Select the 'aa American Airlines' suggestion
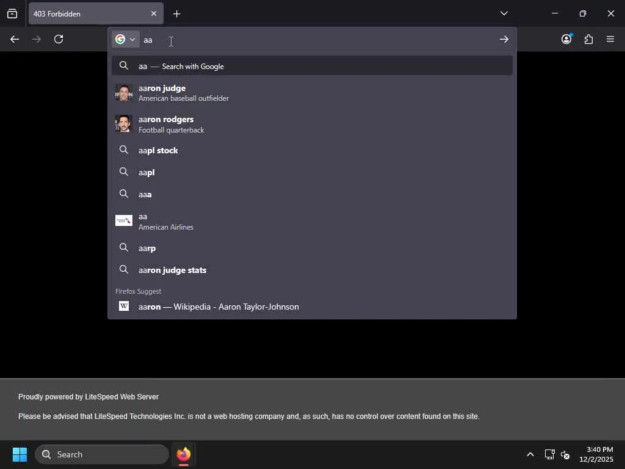625x469 pixels. tap(312, 221)
